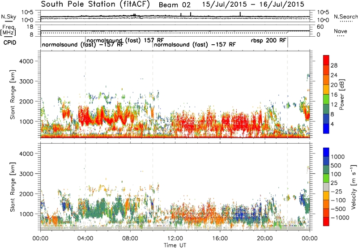Viewport: 358px width, 248px height.
Task: Click the "60" tick on the Nave axis
Action: [x=320, y=27]
